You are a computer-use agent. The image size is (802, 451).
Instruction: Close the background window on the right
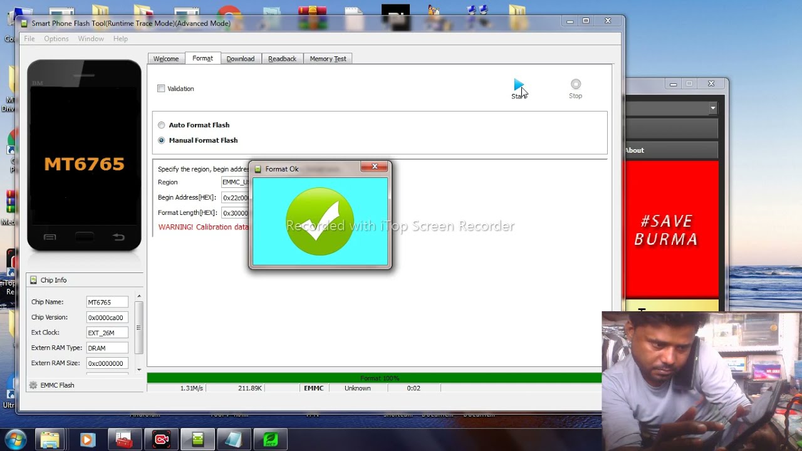pyautogui.click(x=711, y=83)
